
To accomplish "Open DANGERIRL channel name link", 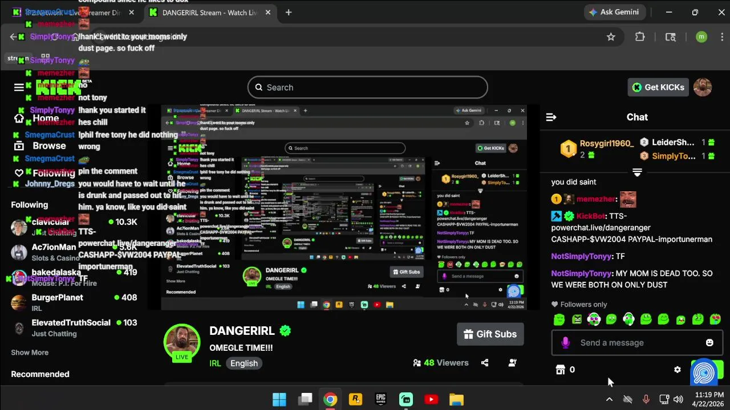I will coord(242,331).
